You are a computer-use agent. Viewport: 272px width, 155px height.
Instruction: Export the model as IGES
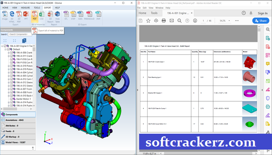point(80,15)
